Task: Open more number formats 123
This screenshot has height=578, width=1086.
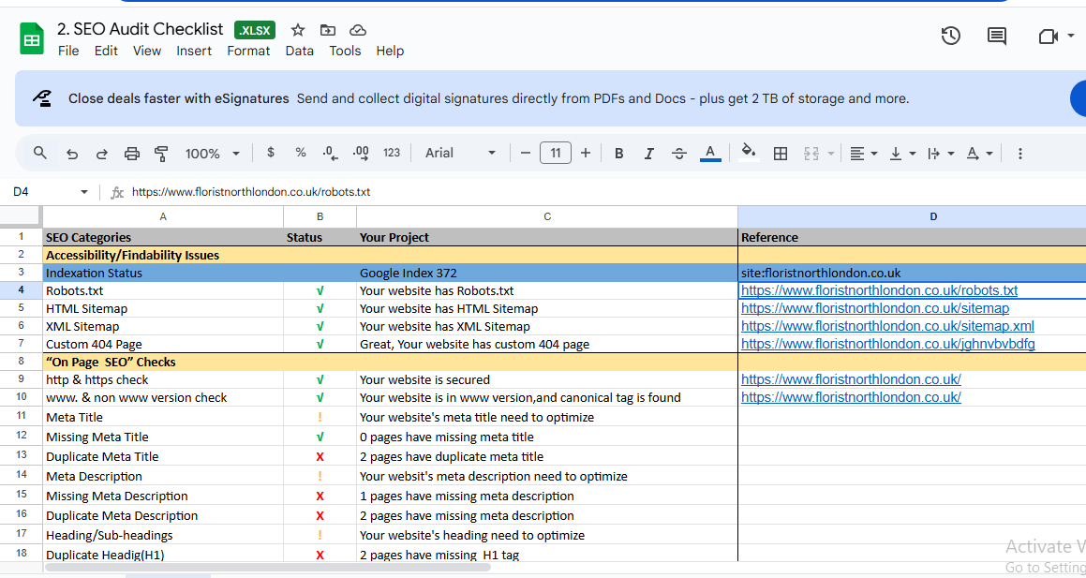Action: 392,153
